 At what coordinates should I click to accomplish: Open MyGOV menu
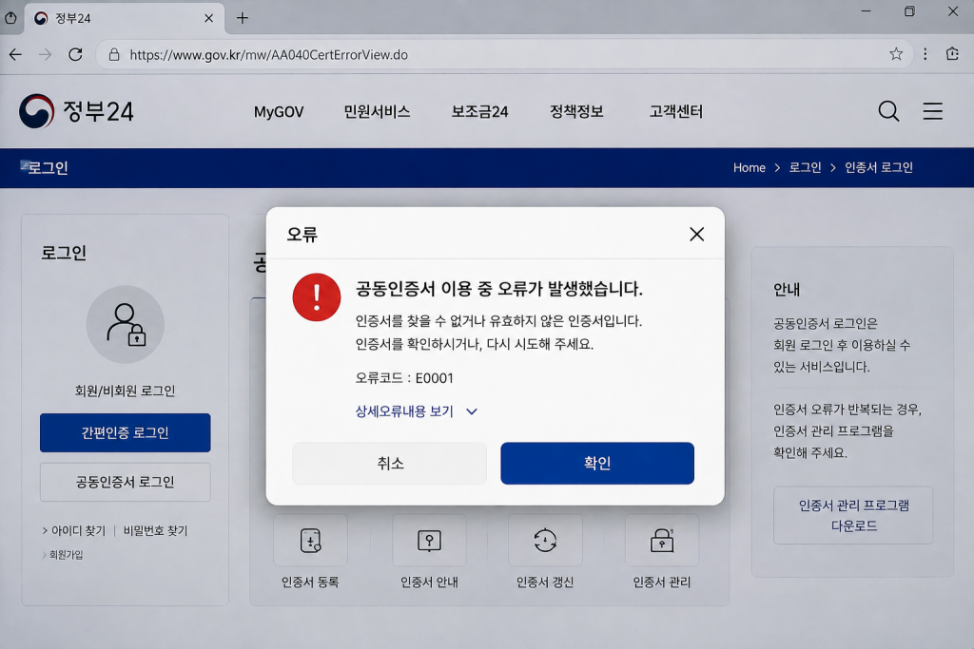279,112
